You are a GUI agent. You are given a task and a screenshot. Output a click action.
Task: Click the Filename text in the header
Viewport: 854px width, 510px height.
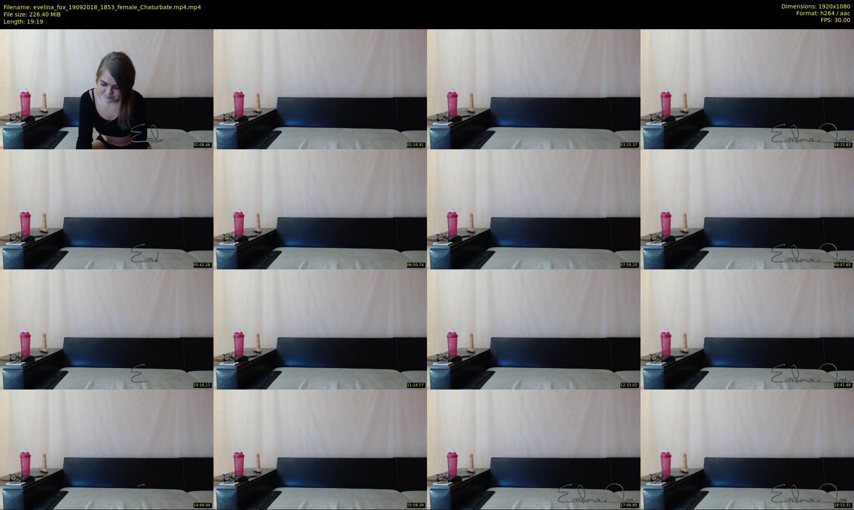pyautogui.click(x=102, y=7)
